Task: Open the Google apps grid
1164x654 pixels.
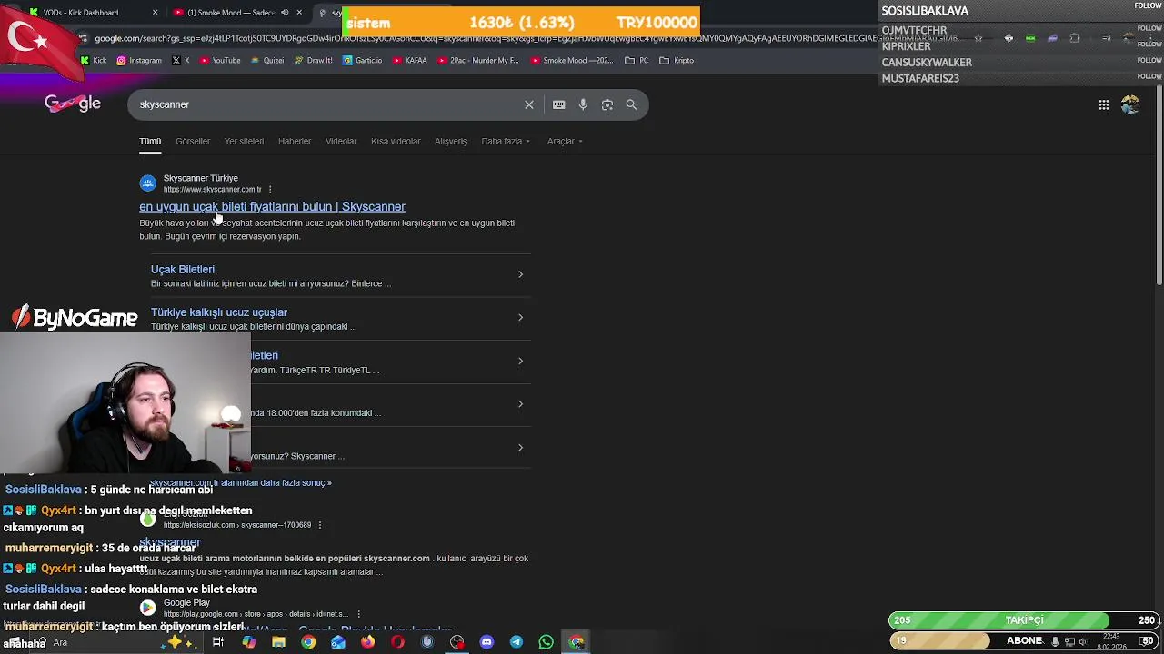Action: [x=1104, y=105]
